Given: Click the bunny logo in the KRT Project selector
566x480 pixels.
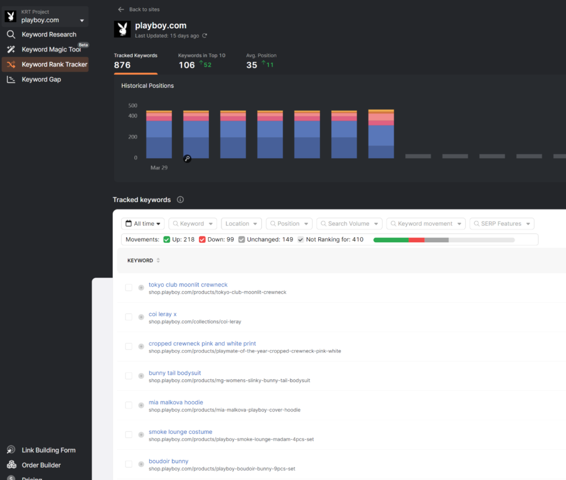Looking at the screenshot, I should click(11, 16).
